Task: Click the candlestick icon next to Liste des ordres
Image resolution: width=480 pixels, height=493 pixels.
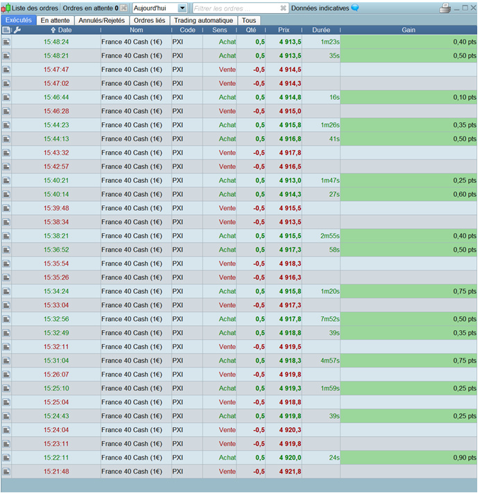Action: coord(6,8)
